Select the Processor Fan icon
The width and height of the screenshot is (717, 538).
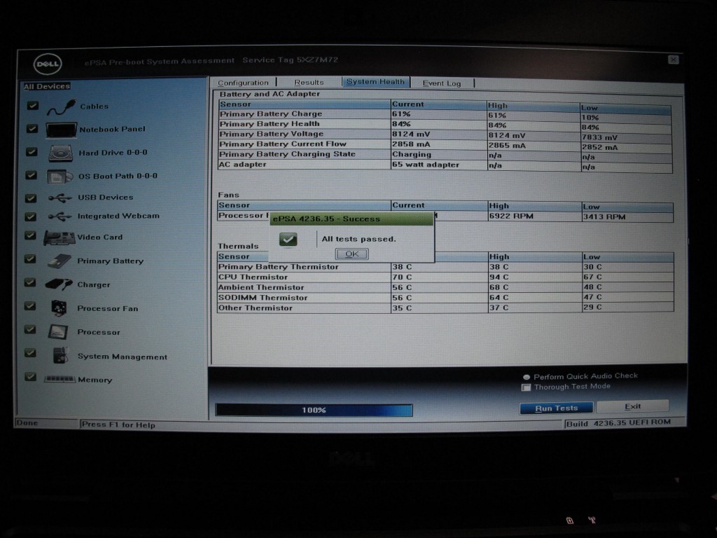[x=59, y=308]
